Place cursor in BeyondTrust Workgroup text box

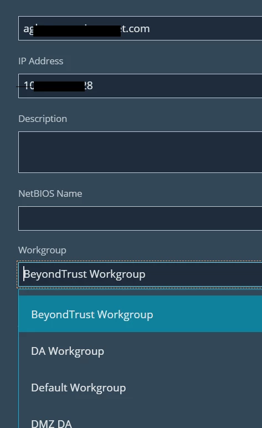tap(140, 274)
